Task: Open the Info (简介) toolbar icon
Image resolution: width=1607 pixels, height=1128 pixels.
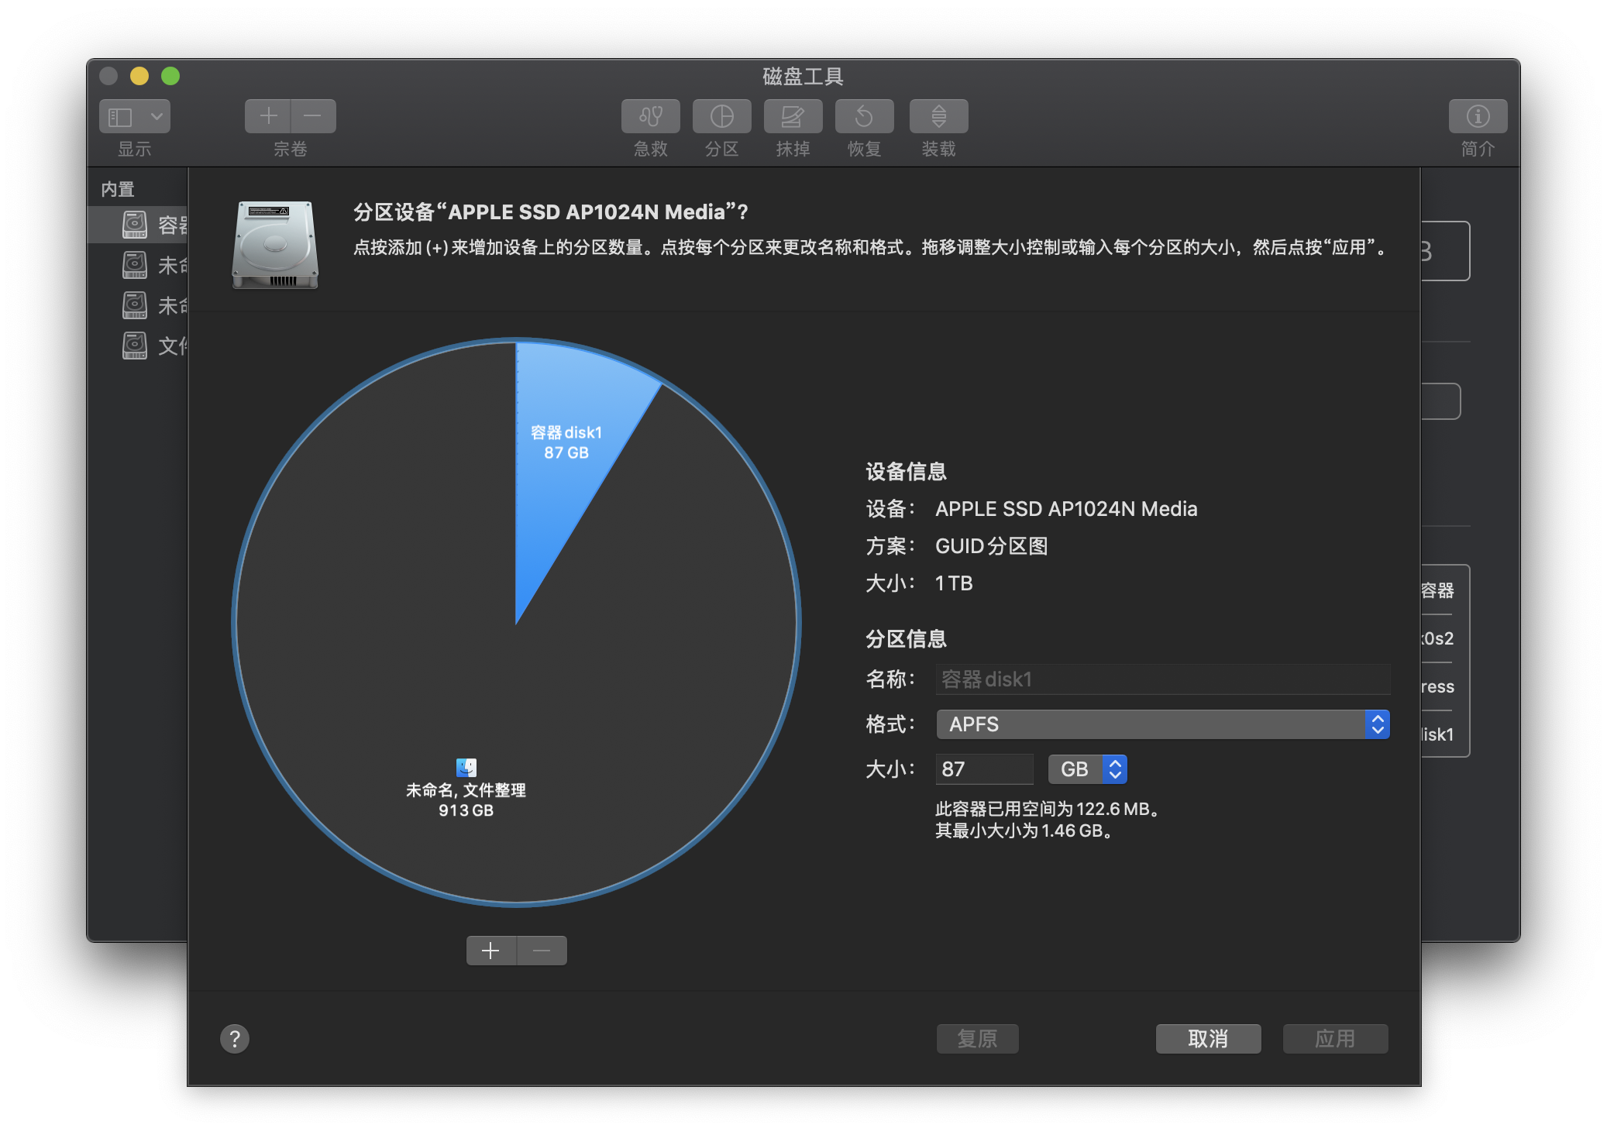Action: point(1478,116)
